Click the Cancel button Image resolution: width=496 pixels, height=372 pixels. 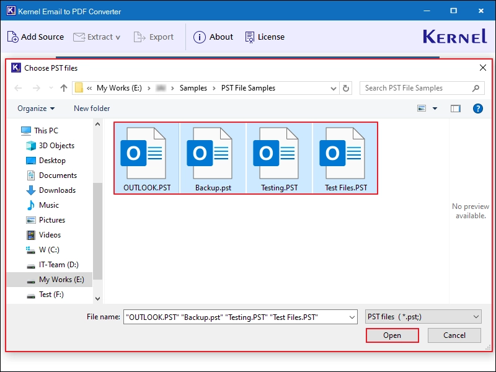454,335
